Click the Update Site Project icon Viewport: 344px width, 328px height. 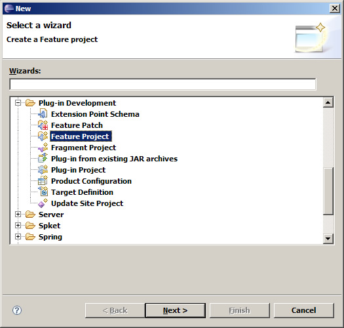[x=43, y=203]
